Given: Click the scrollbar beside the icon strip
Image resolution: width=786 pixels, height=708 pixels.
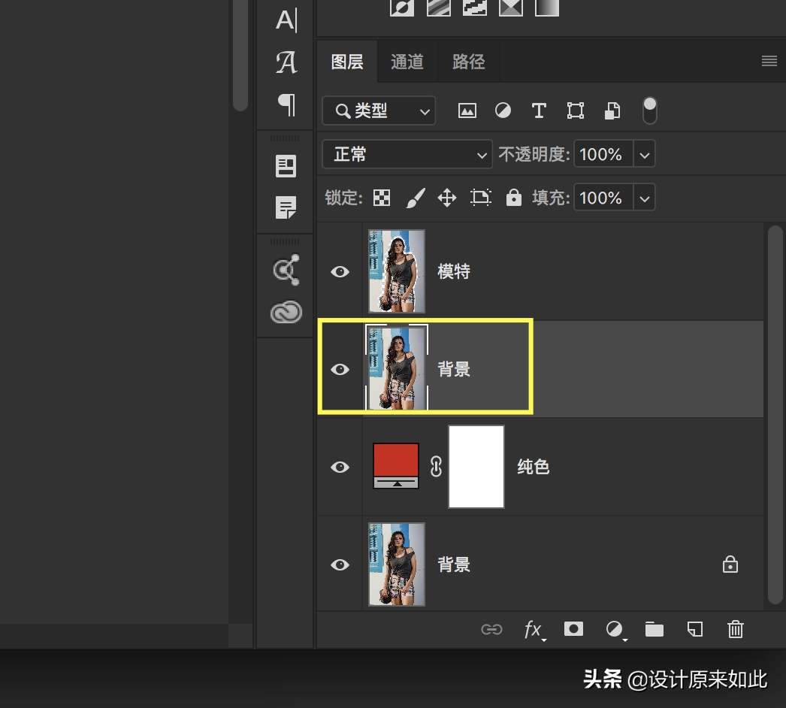Looking at the screenshot, I should [x=241, y=55].
